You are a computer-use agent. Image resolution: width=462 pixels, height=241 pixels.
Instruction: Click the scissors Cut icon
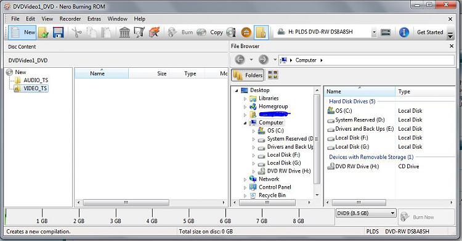77,33
